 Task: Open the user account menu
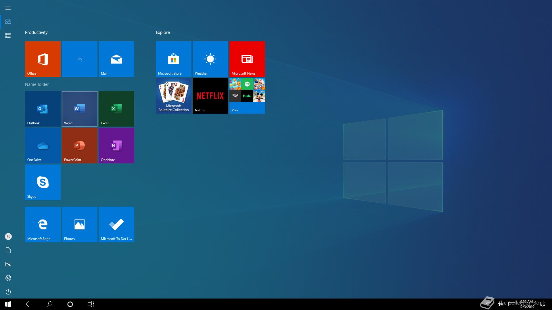(8, 237)
